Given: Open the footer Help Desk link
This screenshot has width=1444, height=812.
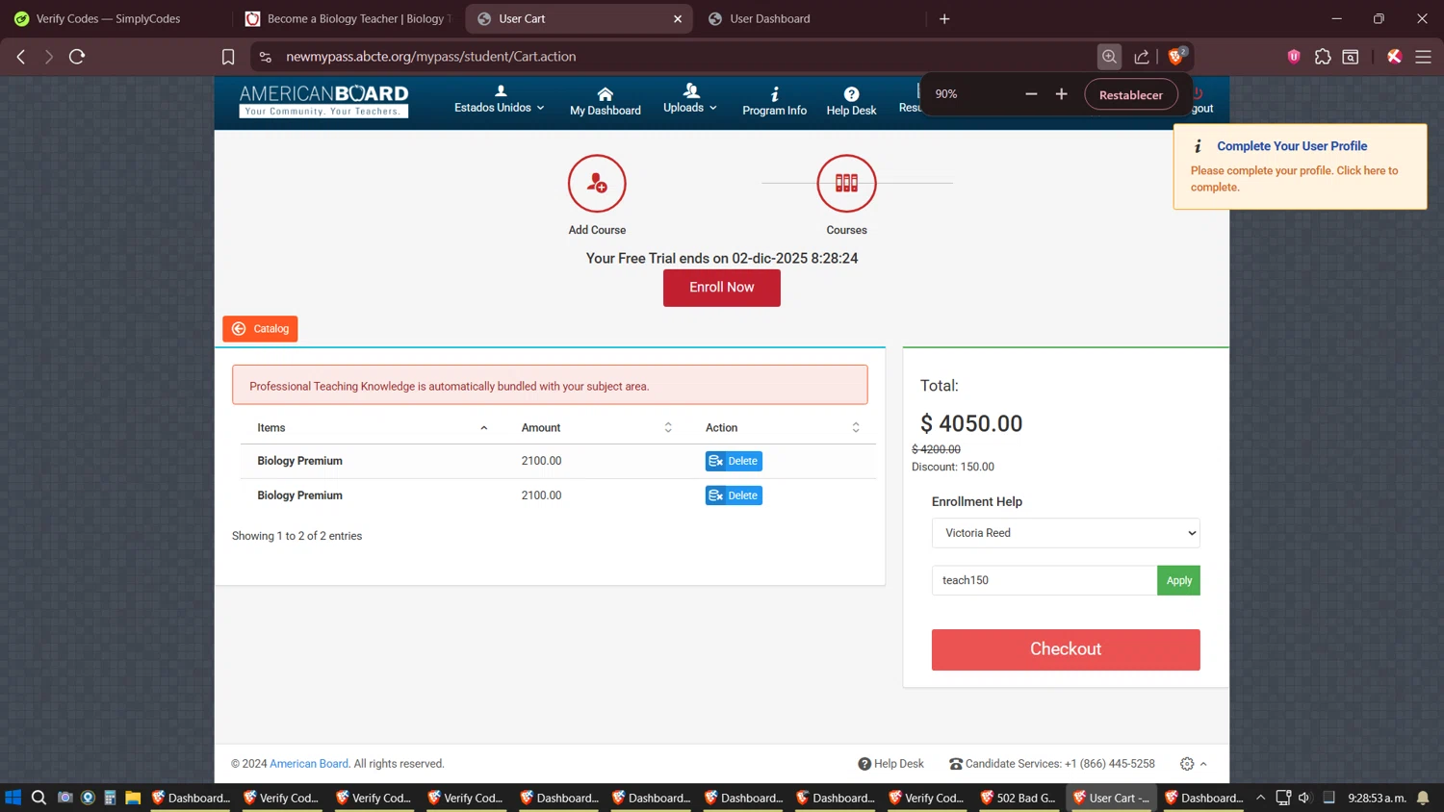Looking at the screenshot, I should (x=890, y=764).
